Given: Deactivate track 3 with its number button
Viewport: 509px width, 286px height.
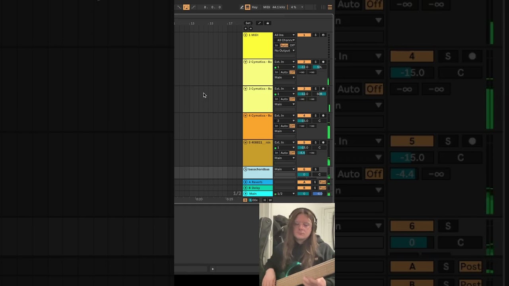Looking at the screenshot, I should click(304, 89).
